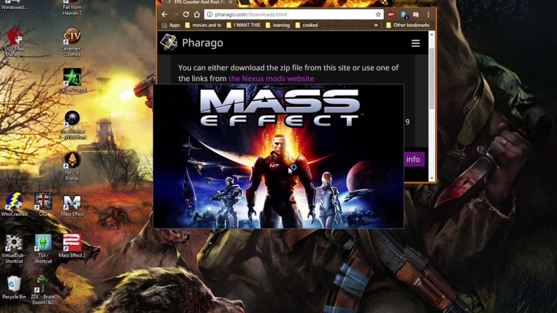Open the Adblock Plus extension icon
The height and width of the screenshot is (313, 557).
(x=391, y=14)
